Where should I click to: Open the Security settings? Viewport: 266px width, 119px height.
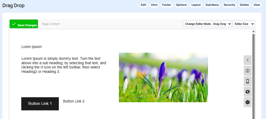coord(229,5)
